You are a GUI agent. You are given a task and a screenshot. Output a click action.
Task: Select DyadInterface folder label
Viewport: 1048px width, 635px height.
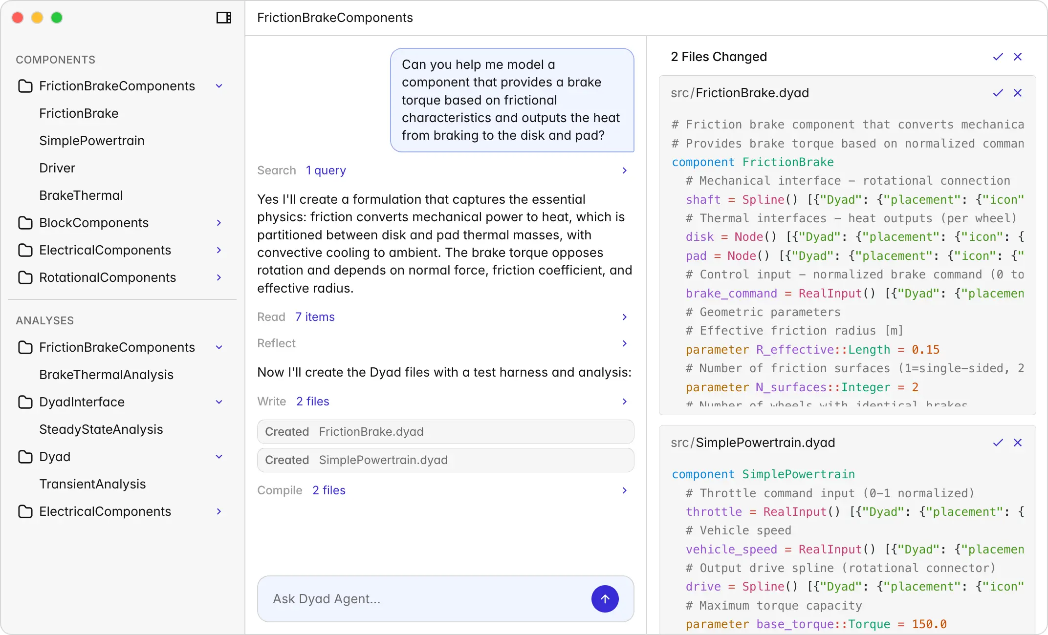[82, 402]
